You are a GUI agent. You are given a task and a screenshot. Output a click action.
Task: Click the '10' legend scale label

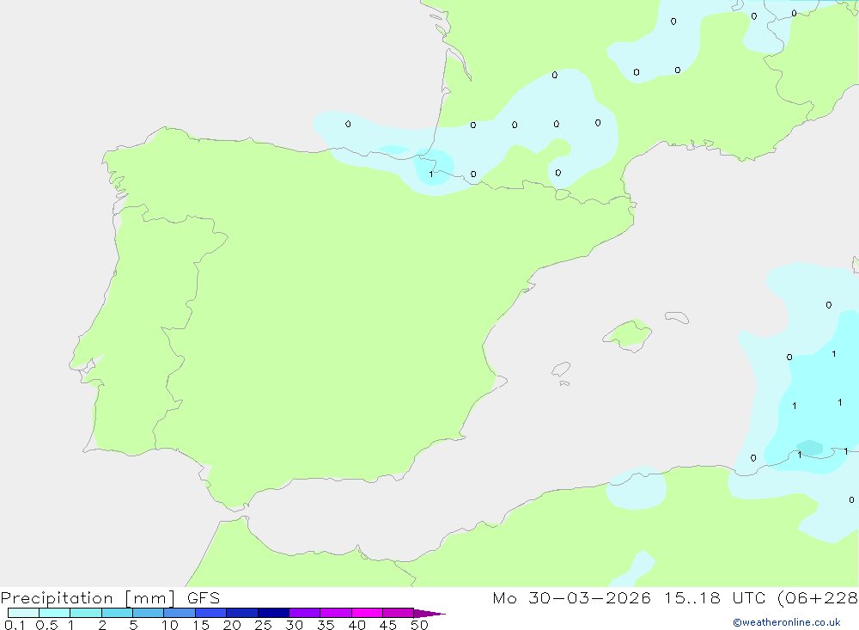click(170, 625)
